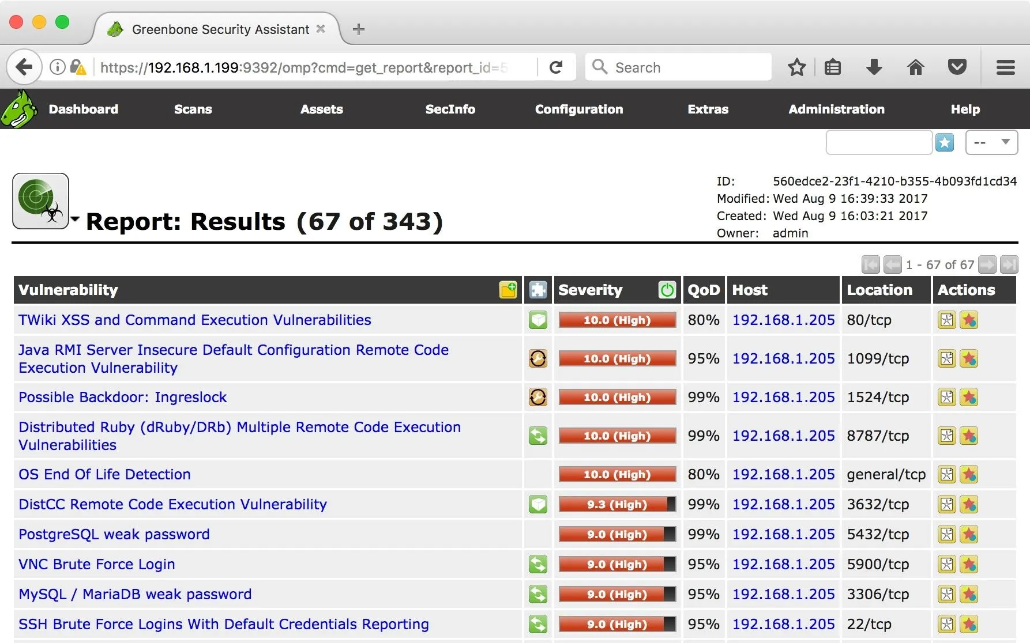Add override for TWiki XSS result
The image size is (1030, 643).
969,320
